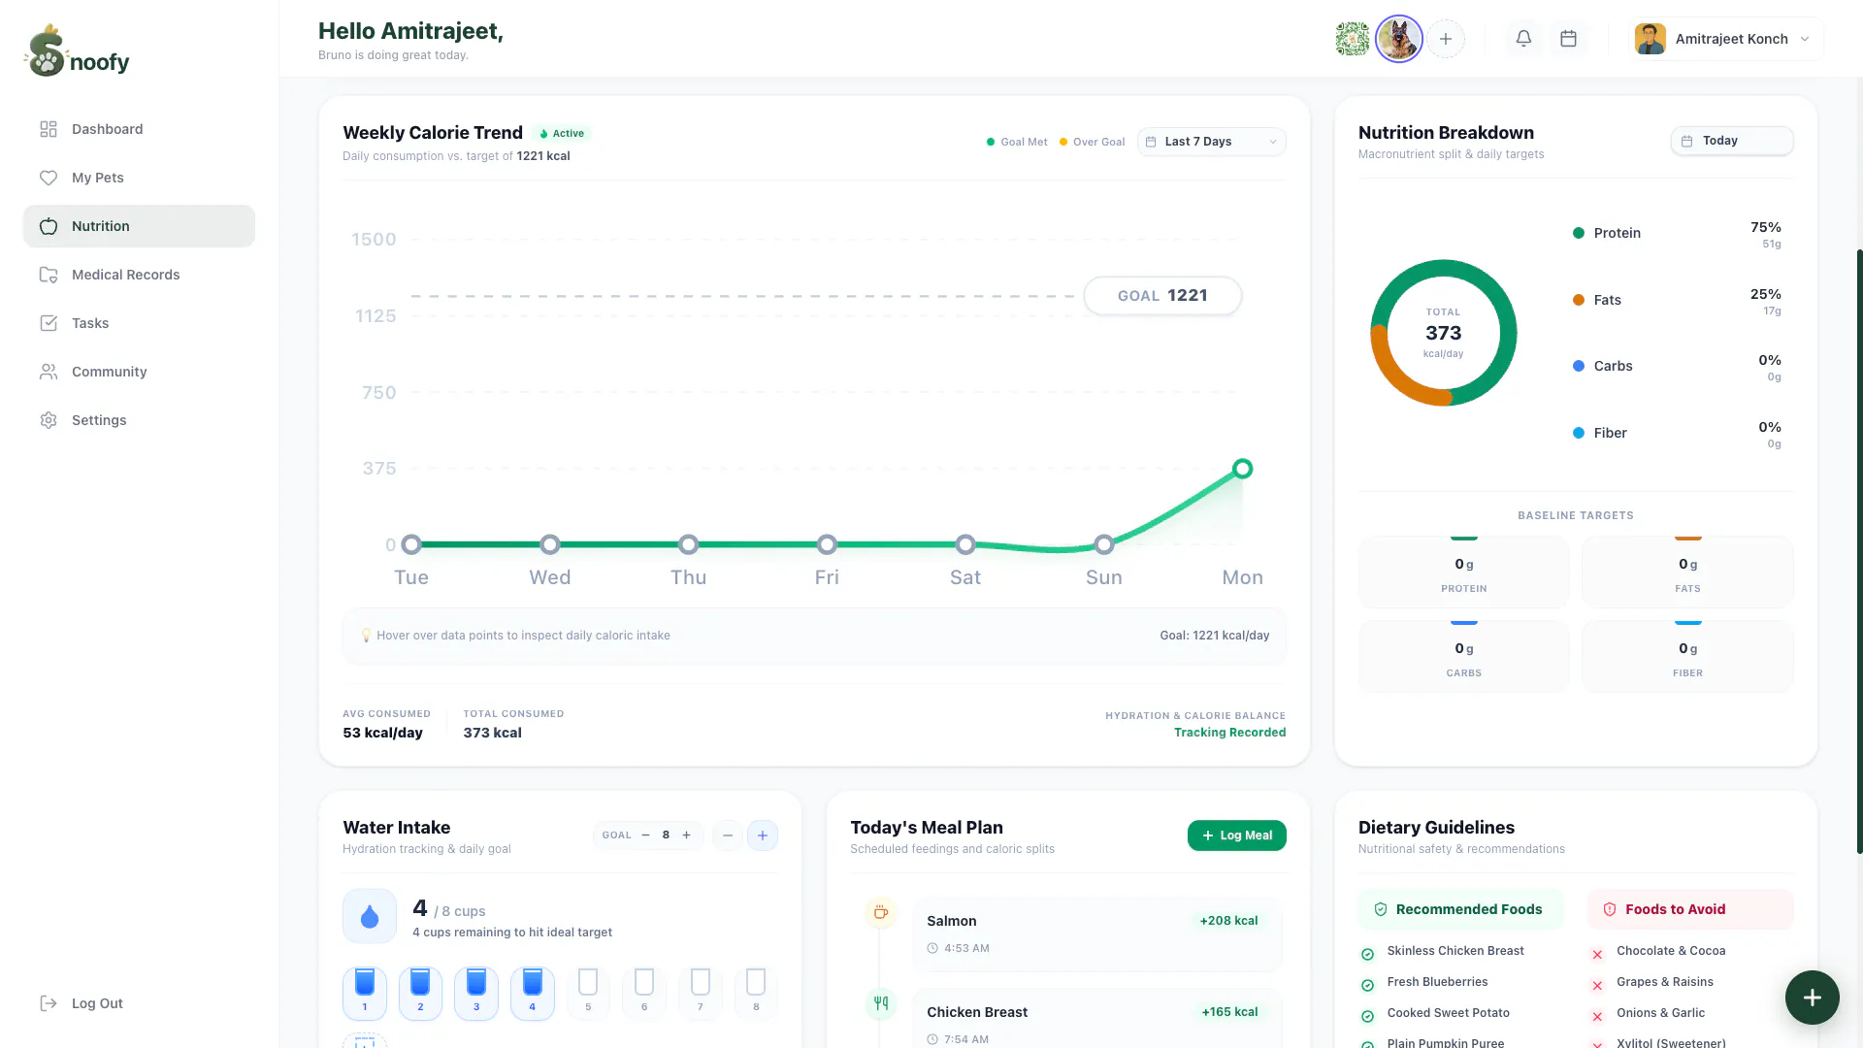Viewport: 1863px width, 1048px height.
Task: Click the water droplet icon
Action: (x=370, y=916)
